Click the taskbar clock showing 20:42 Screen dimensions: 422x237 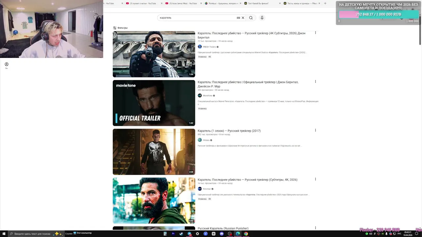click(x=407, y=234)
